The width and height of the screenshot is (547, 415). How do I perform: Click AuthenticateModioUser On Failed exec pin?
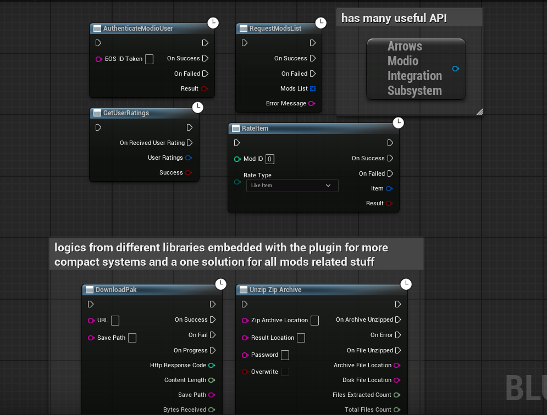(206, 74)
